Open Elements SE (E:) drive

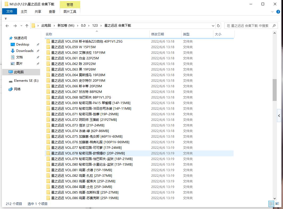[x=26, y=81]
